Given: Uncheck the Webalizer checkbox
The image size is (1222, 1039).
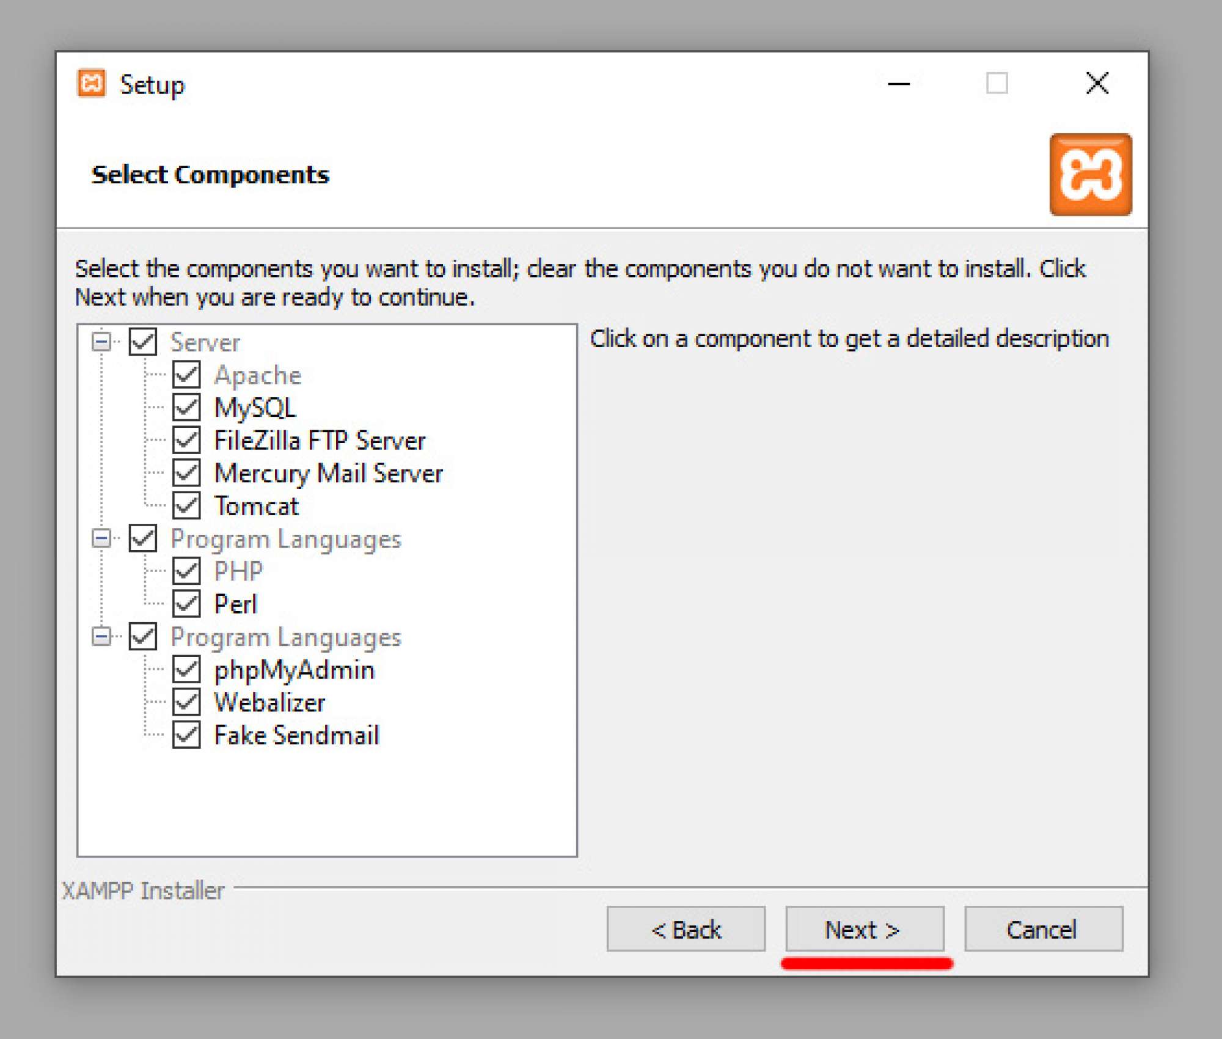Looking at the screenshot, I should click(x=186, y=703).
